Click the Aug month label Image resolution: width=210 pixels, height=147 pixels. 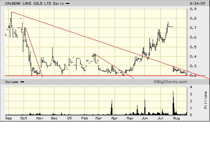point(176,118)
